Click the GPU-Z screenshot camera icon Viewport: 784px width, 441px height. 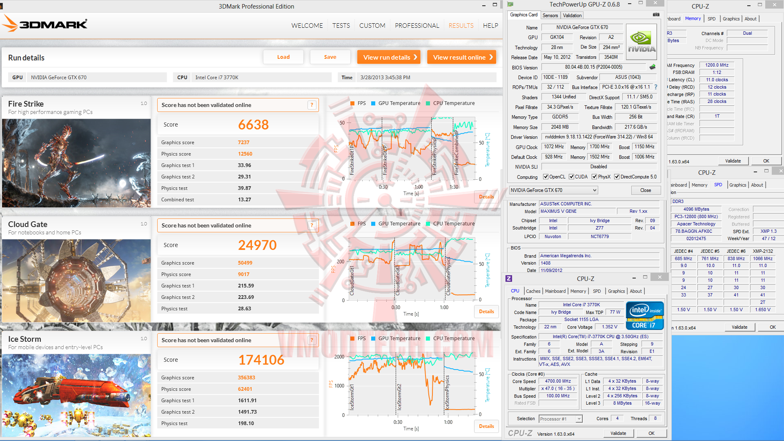tap(656, 15)
